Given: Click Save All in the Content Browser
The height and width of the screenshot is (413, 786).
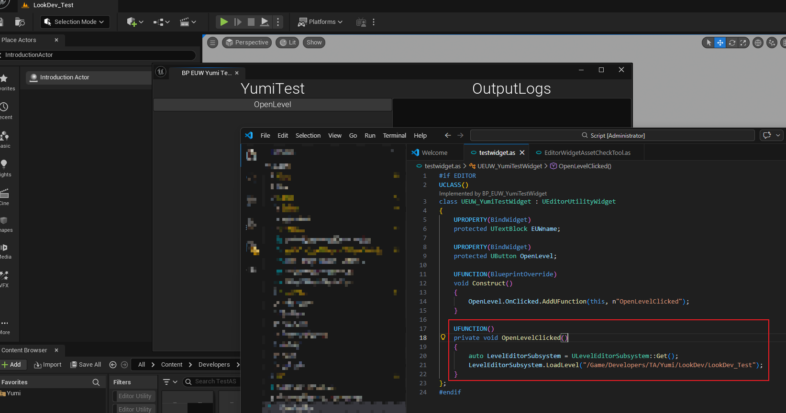Looking at the screenshot, I should [x=86, y=365].
